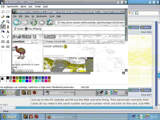The image size is (160, 120).
Task: Click Quote button above Post #37
Action: (x=134, y=90)
